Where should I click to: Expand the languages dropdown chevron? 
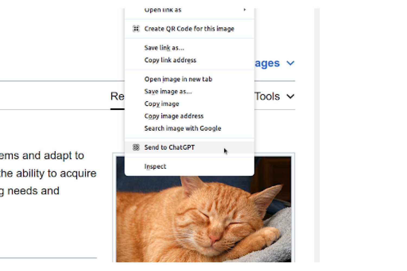coord(290,63)
